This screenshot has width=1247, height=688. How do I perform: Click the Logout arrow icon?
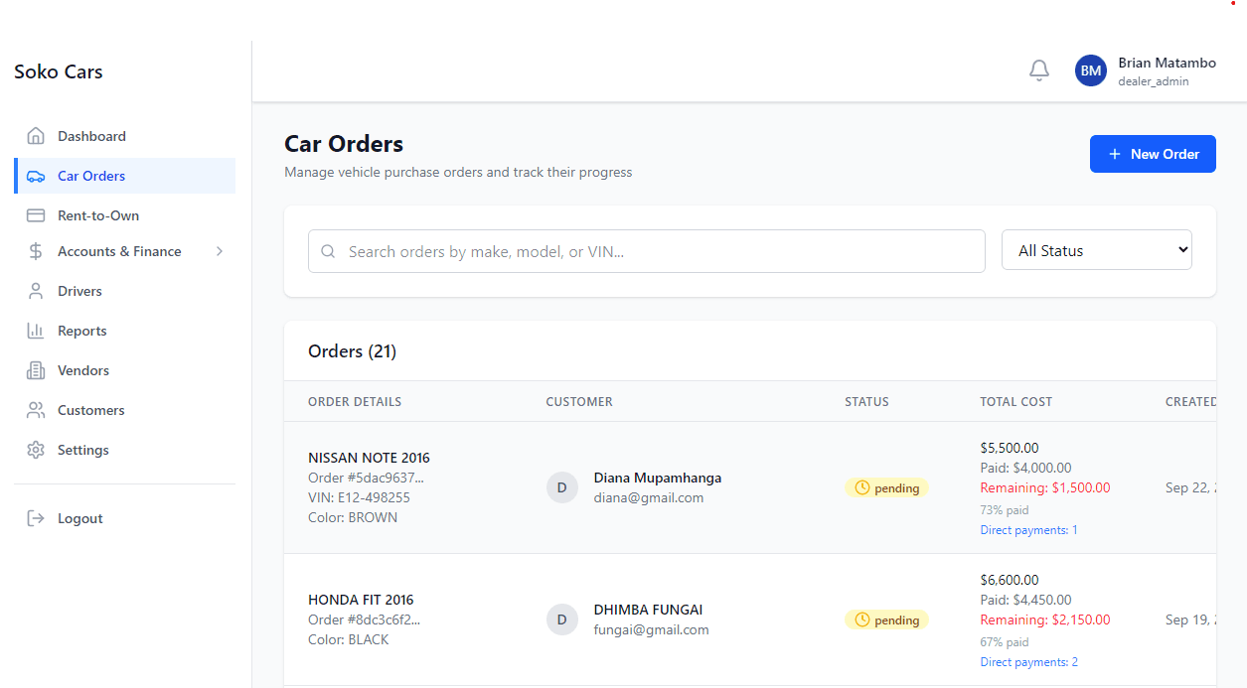pyautogui.click(x=36, y=518)
